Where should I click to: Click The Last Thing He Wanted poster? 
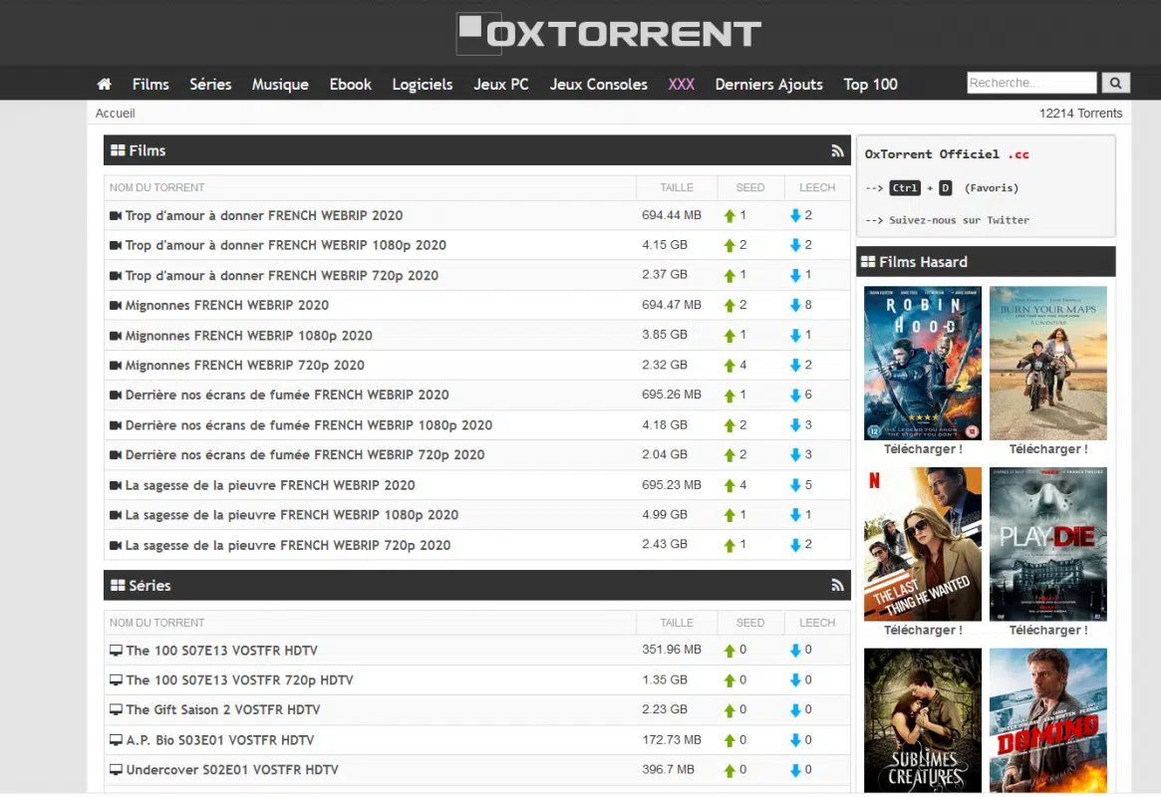[x=923, y=544]
